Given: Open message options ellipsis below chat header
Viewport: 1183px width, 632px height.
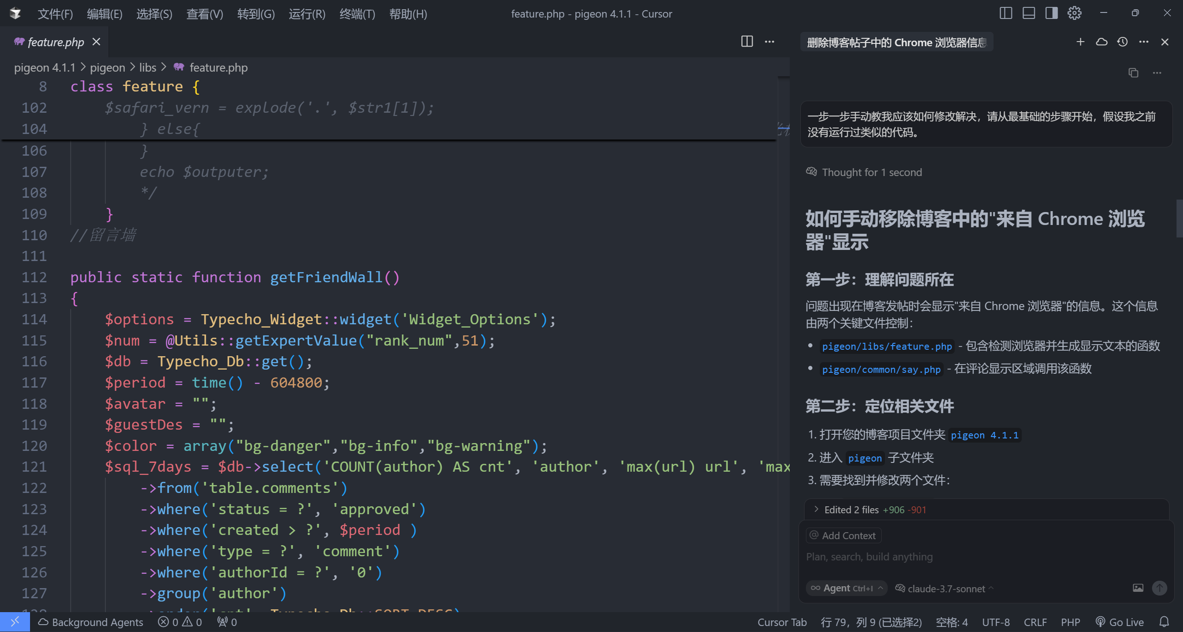Looking at the screenshot, I should 1157,73.
